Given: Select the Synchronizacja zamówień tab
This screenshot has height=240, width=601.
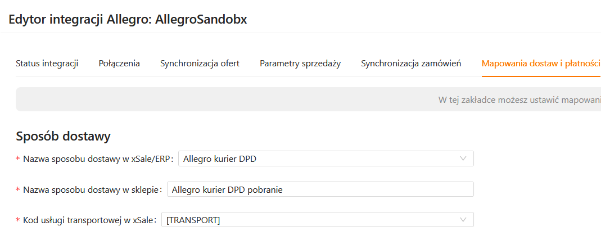Looking at the screenshot, I should coord(411,64).
